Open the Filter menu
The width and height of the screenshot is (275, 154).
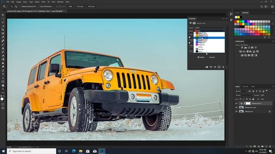pos(43,2)
